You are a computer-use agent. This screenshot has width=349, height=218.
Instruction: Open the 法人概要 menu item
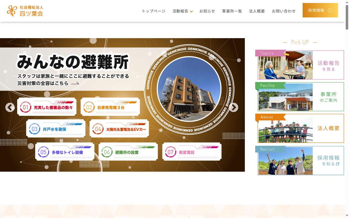(257, 11)
